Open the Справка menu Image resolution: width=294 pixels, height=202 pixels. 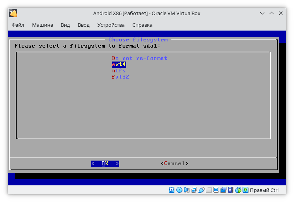coord(142,25)
